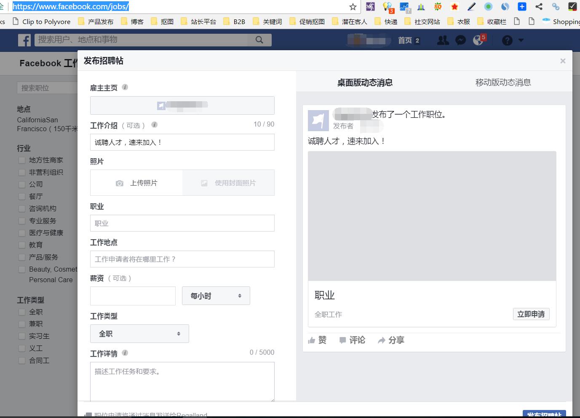Click the chain link extension icon
580x418 pixels.
point(556,6)
